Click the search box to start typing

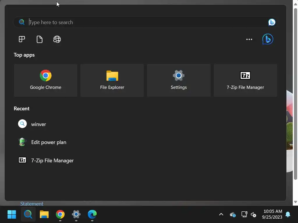(x=145, y=22)
